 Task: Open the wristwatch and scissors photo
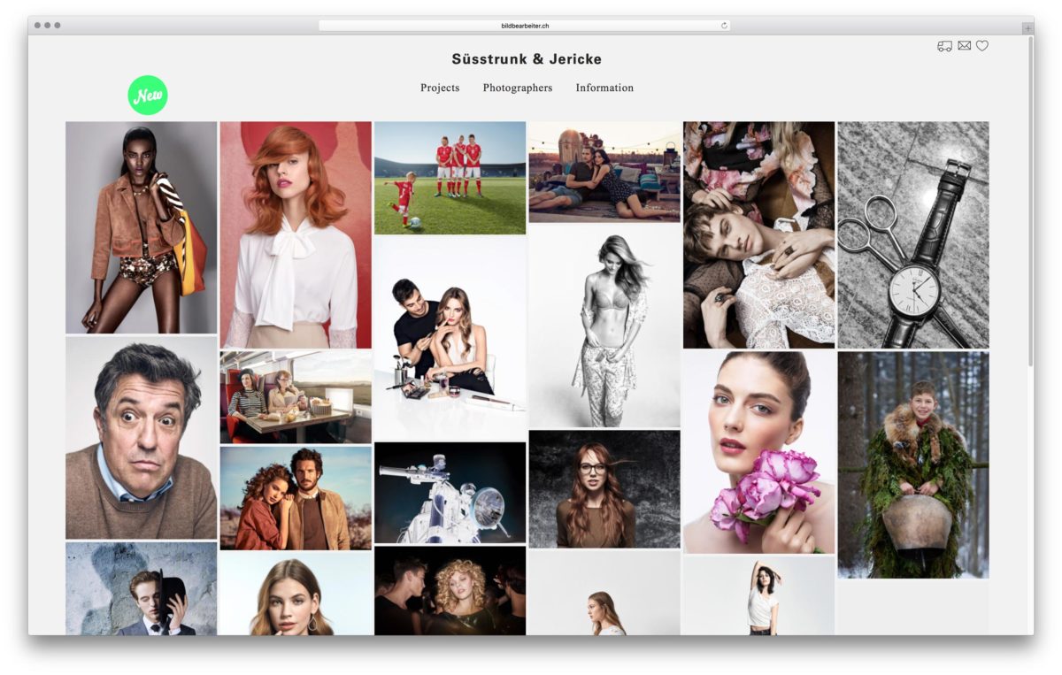point(912,234)
